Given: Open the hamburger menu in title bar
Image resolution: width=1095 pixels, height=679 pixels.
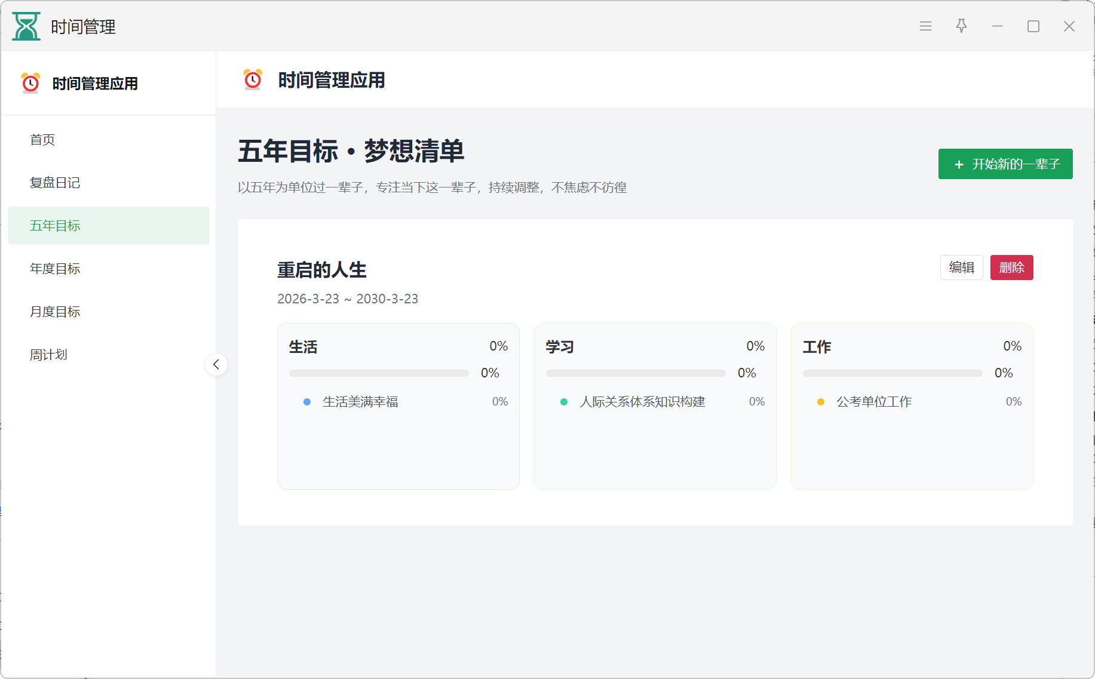Looking at the screenshot, I should coord(925,26).
